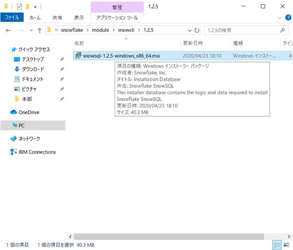Click the refresh button beside address bar
The image size is (293, 250).
pyautogui.click(x=197, y=31)
